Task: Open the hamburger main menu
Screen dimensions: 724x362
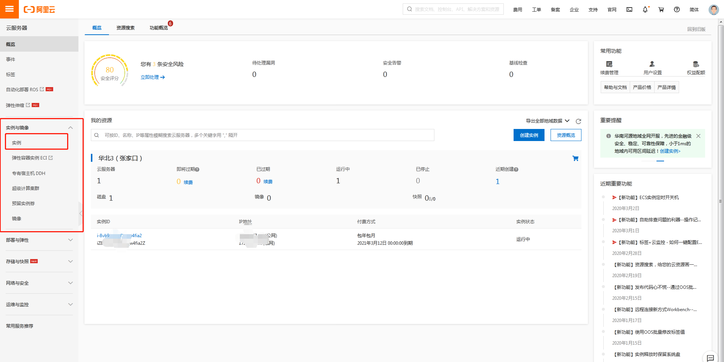Action: pyautogui.click(x=9, y=9)
